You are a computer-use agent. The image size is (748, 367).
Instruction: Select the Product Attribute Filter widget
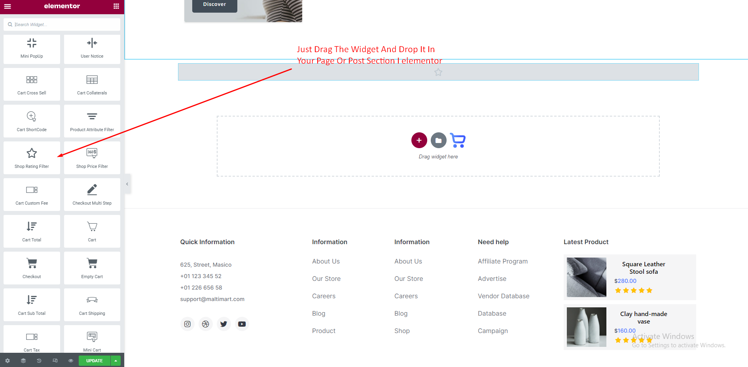tap(92, 121)
